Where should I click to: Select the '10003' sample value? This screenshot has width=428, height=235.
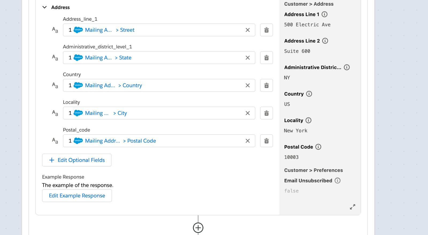(291, 157)
